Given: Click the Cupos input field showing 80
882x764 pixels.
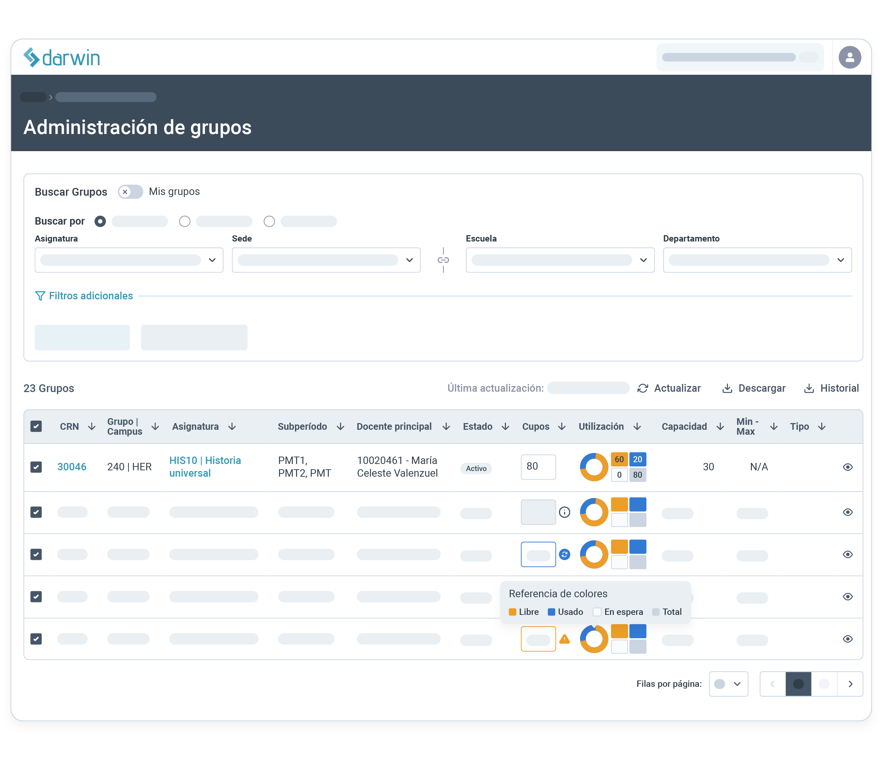Looking at the screenshot, I should (x=538, y=467).
